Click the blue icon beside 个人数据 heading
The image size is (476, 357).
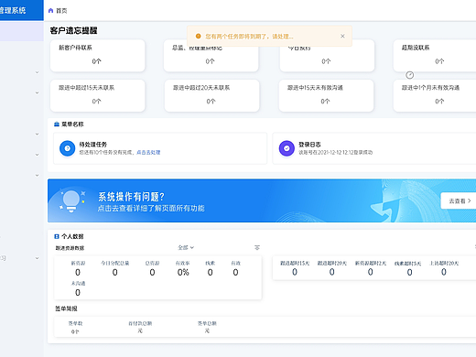57,236
